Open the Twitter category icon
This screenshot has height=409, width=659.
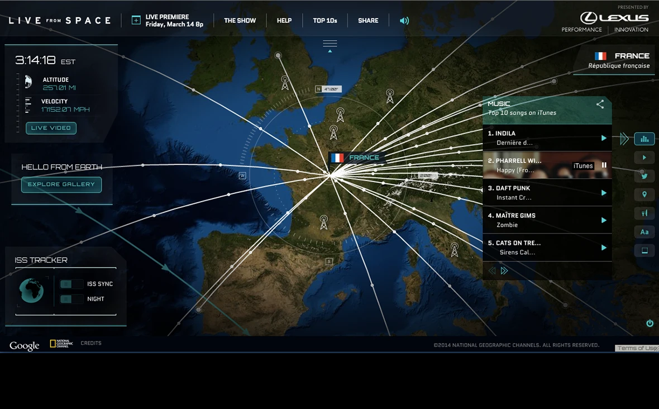click(x=644, y=176)
